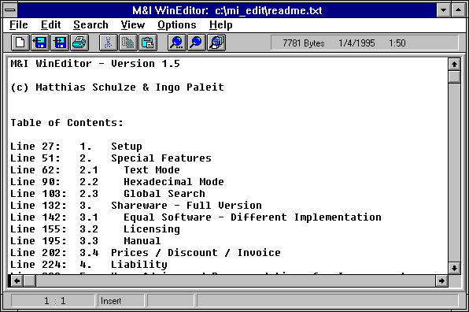Maximize the WinEditor window
The image size is (469, 312).
coord(459,10)
